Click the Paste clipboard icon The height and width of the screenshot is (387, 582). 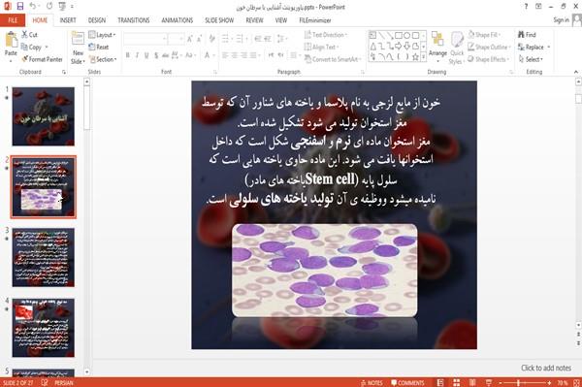pyautogui.click(x=11, y=40)
